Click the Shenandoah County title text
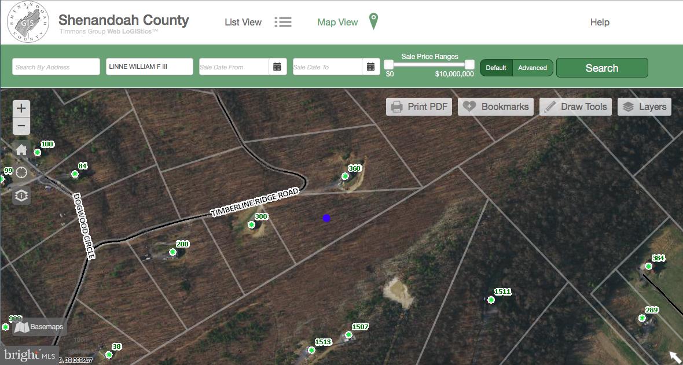Image resolution: width=683 pixels, height=365 pixels. tap(124, 20)
